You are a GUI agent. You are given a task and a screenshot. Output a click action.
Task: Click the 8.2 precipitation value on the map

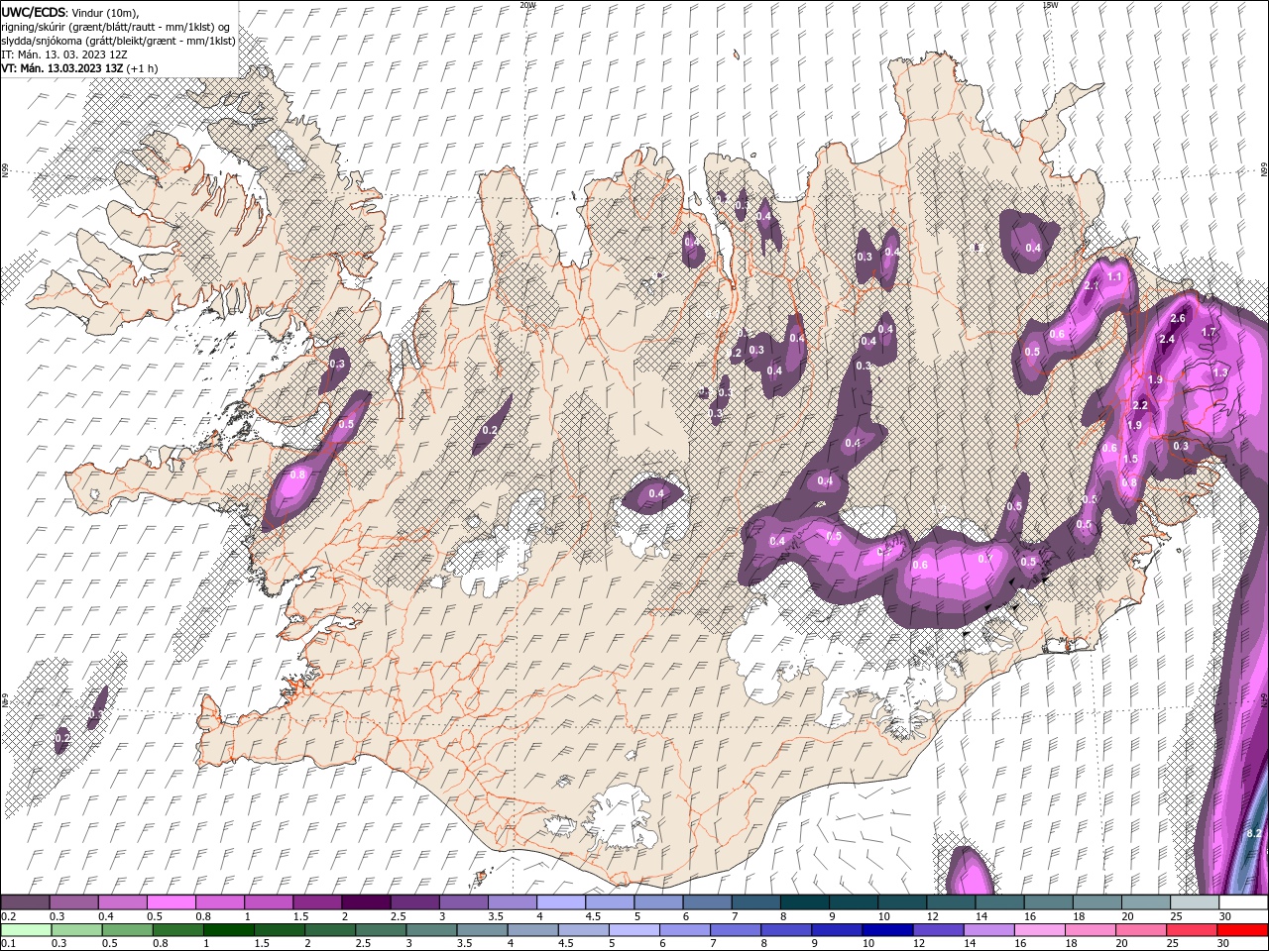tap(1253, 834)
